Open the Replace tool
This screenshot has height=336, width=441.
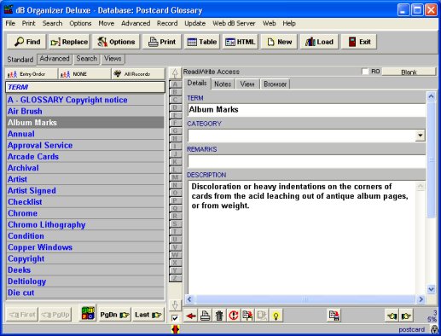coord(69,42)
